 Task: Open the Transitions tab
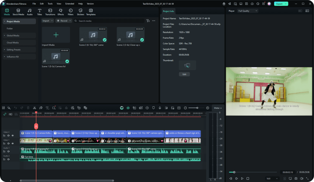click(x=50, y=12)
